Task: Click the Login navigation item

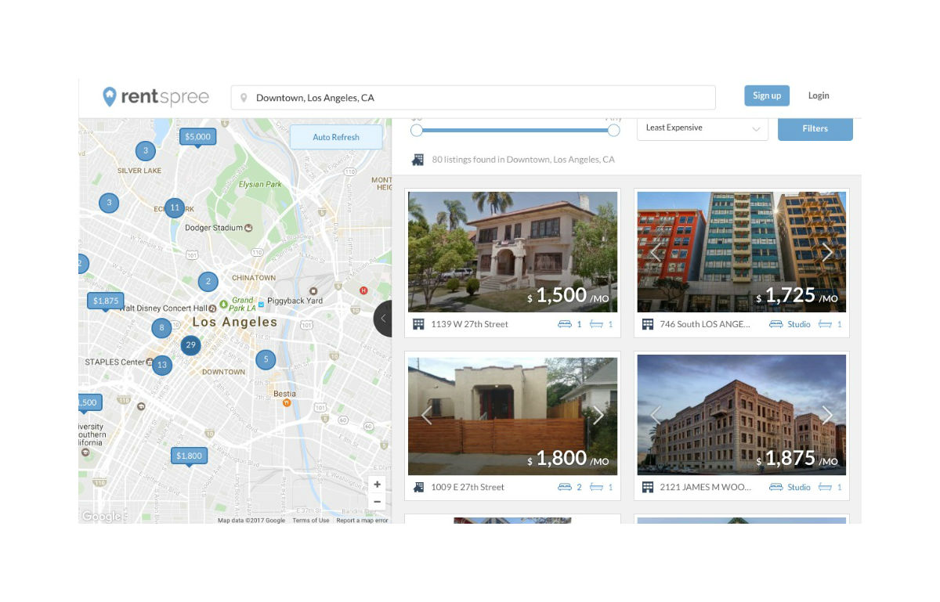Action: (x=819, y=96)
